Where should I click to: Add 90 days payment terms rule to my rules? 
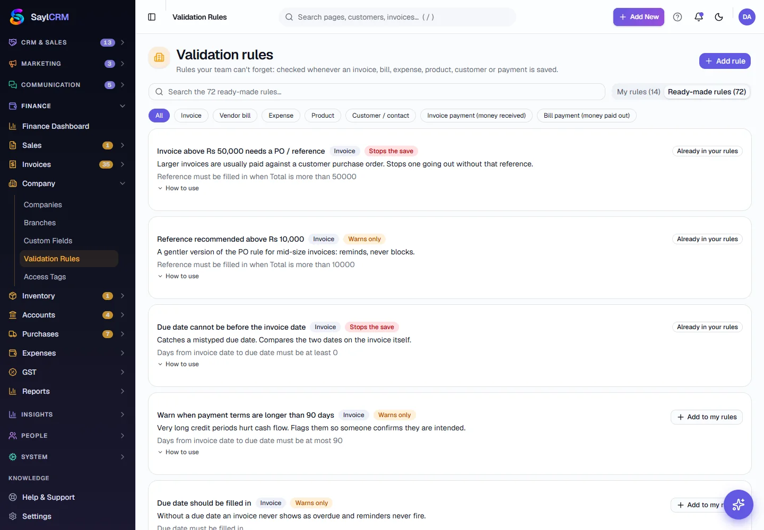[707, 417]
